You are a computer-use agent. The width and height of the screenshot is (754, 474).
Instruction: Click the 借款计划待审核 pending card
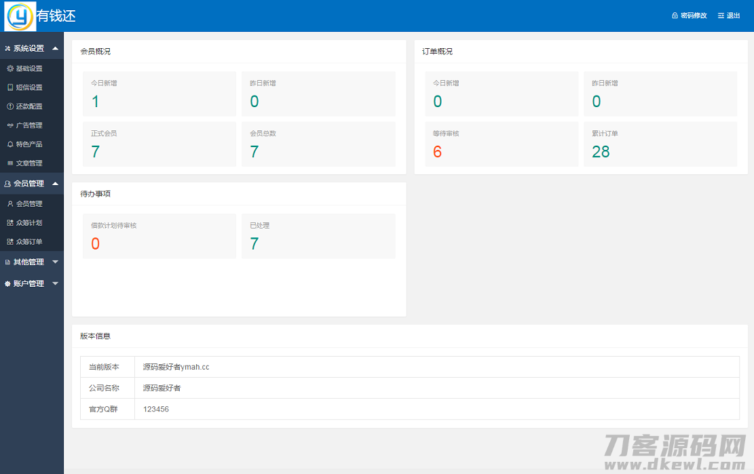pyautogui.click(x=159, y=236)
